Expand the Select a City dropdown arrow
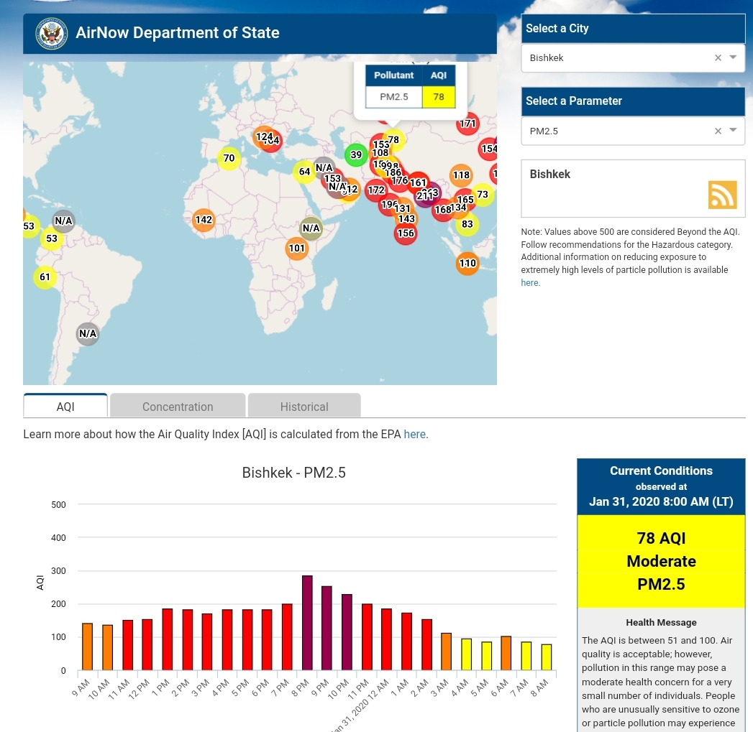Screen dimensions: 753x732 tap(733, 57)
